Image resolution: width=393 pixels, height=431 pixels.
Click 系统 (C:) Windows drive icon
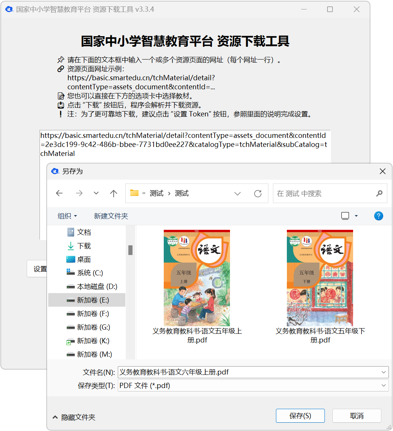coord(70,272)
